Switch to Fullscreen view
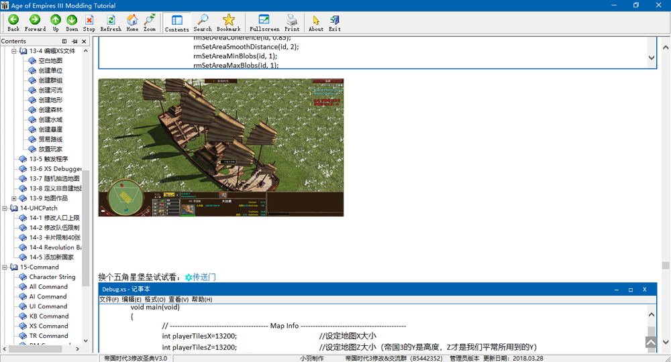The image size is (671, 362). click(x=264, y=23)
